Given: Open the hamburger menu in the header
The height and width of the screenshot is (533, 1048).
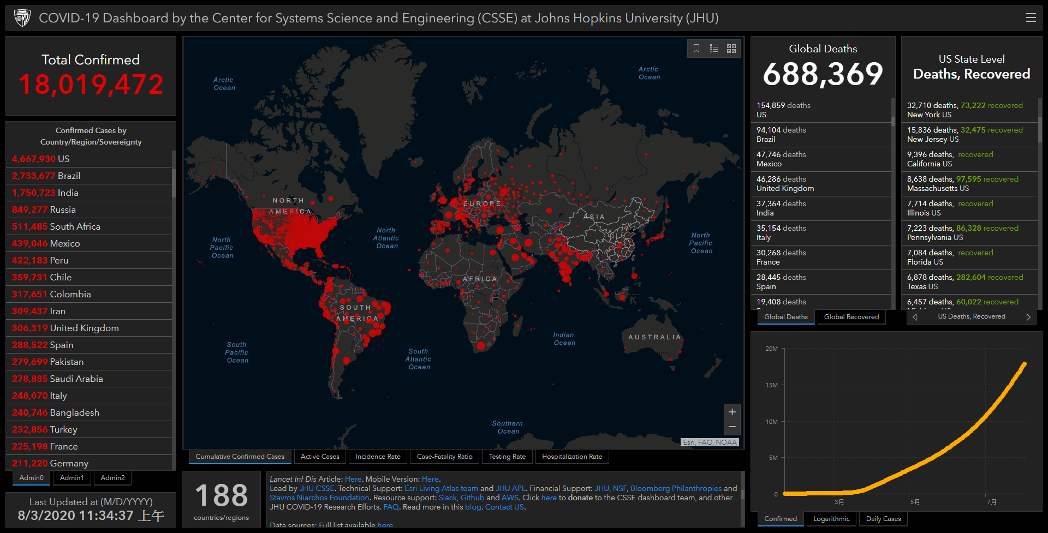Looking at the screenshot, I should click(1031, 18).
